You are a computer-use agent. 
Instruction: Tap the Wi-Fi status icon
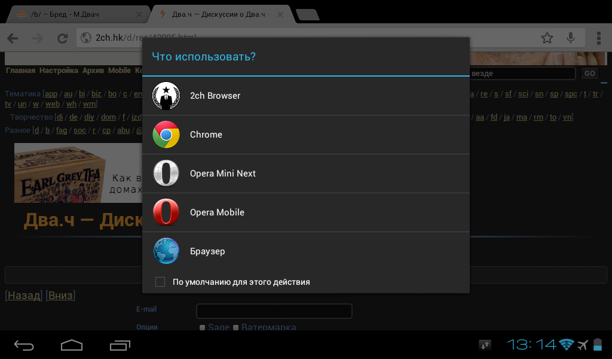(x=567, y=345)
